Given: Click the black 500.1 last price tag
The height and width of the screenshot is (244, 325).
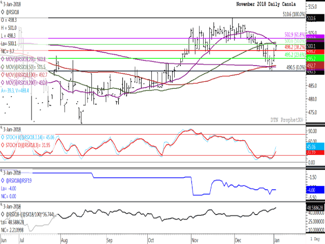Looking at the screenshot, I should click(x=315, y=46).
